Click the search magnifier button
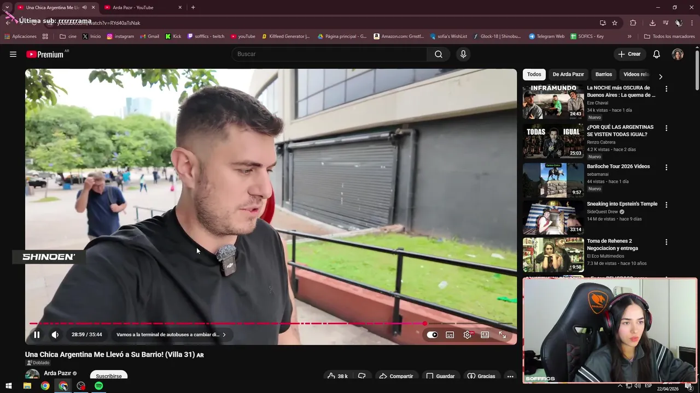The image size is (700, 393). (x=439, y=54)
